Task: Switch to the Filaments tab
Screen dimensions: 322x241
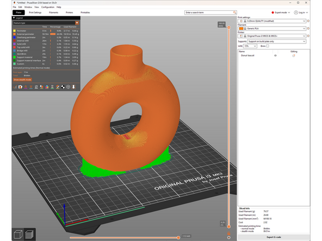Action: [53, 12]
